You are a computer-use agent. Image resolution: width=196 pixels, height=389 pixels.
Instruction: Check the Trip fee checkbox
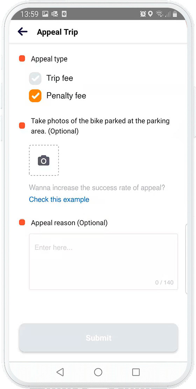[x=35, y=78]
